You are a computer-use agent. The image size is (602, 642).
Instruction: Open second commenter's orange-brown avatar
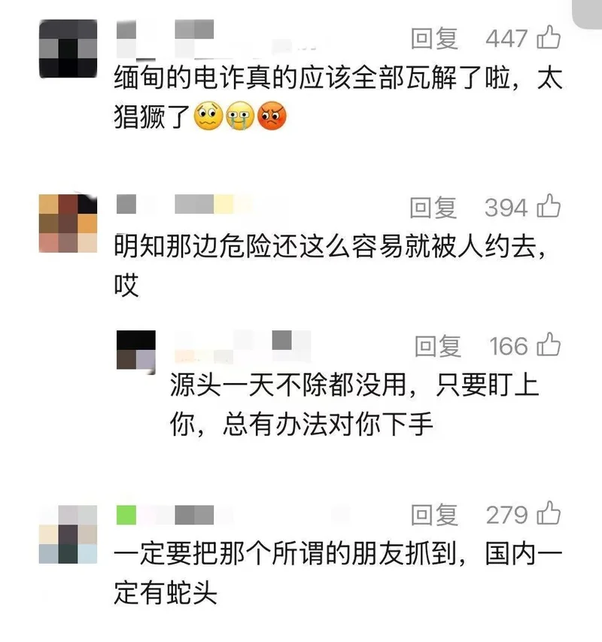pyautogui.click(x=68, y=224)
